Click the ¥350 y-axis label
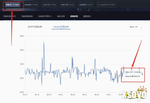 pyautogui.click(x=22, y=50)
